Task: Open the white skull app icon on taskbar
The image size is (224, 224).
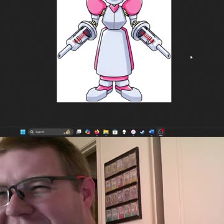Action: point(124,132)
